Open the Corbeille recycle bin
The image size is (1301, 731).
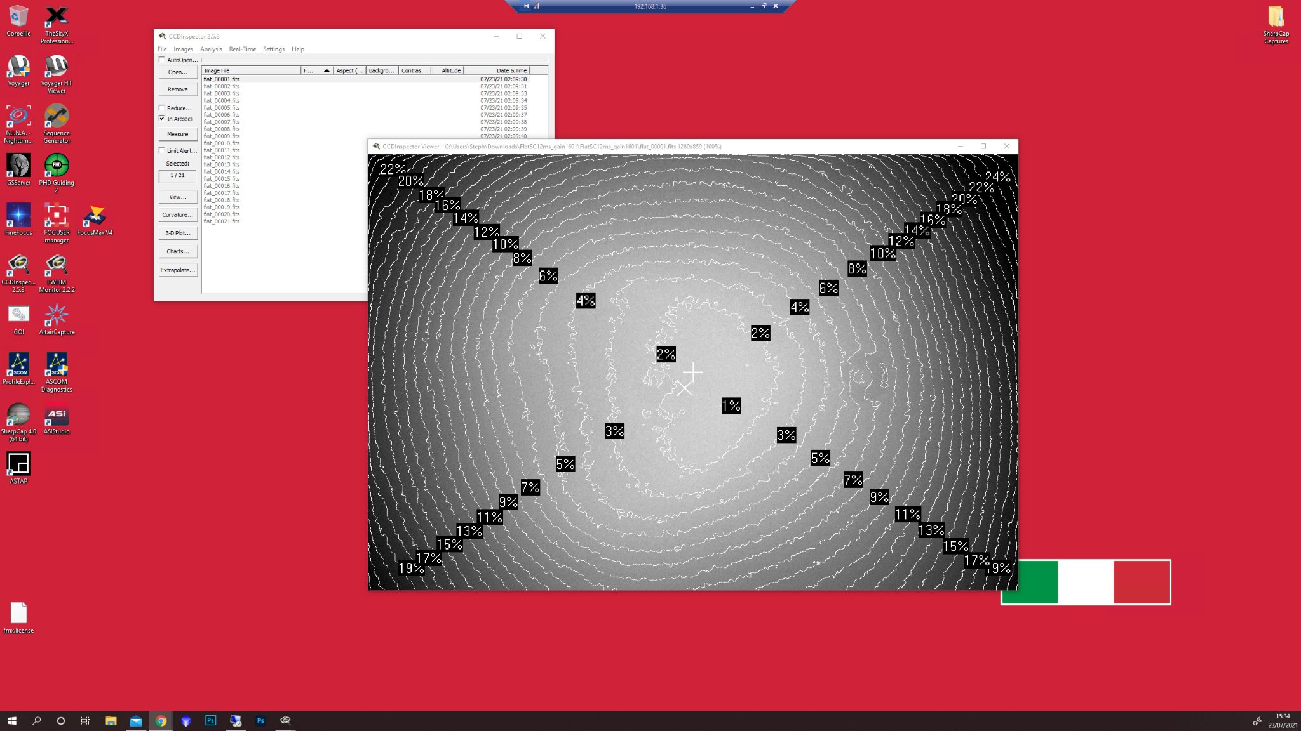coord(18,21)
